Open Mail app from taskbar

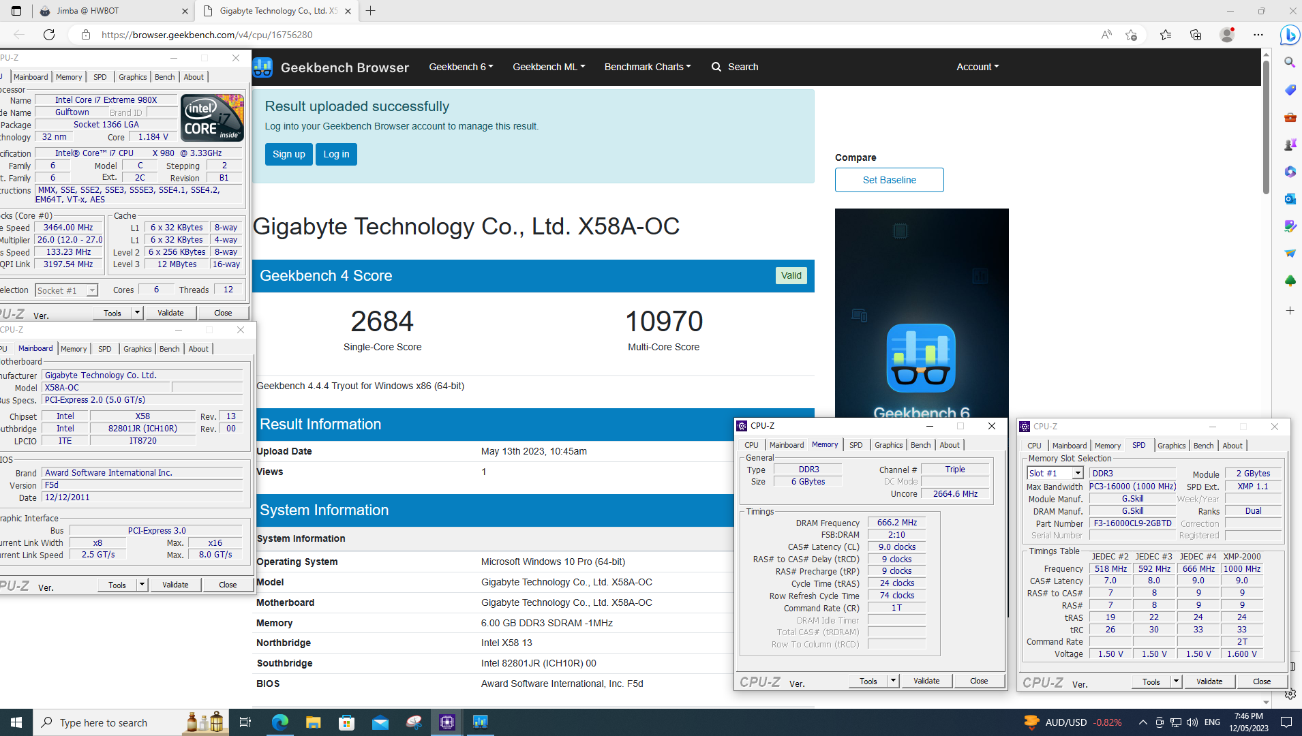[380, 722]
